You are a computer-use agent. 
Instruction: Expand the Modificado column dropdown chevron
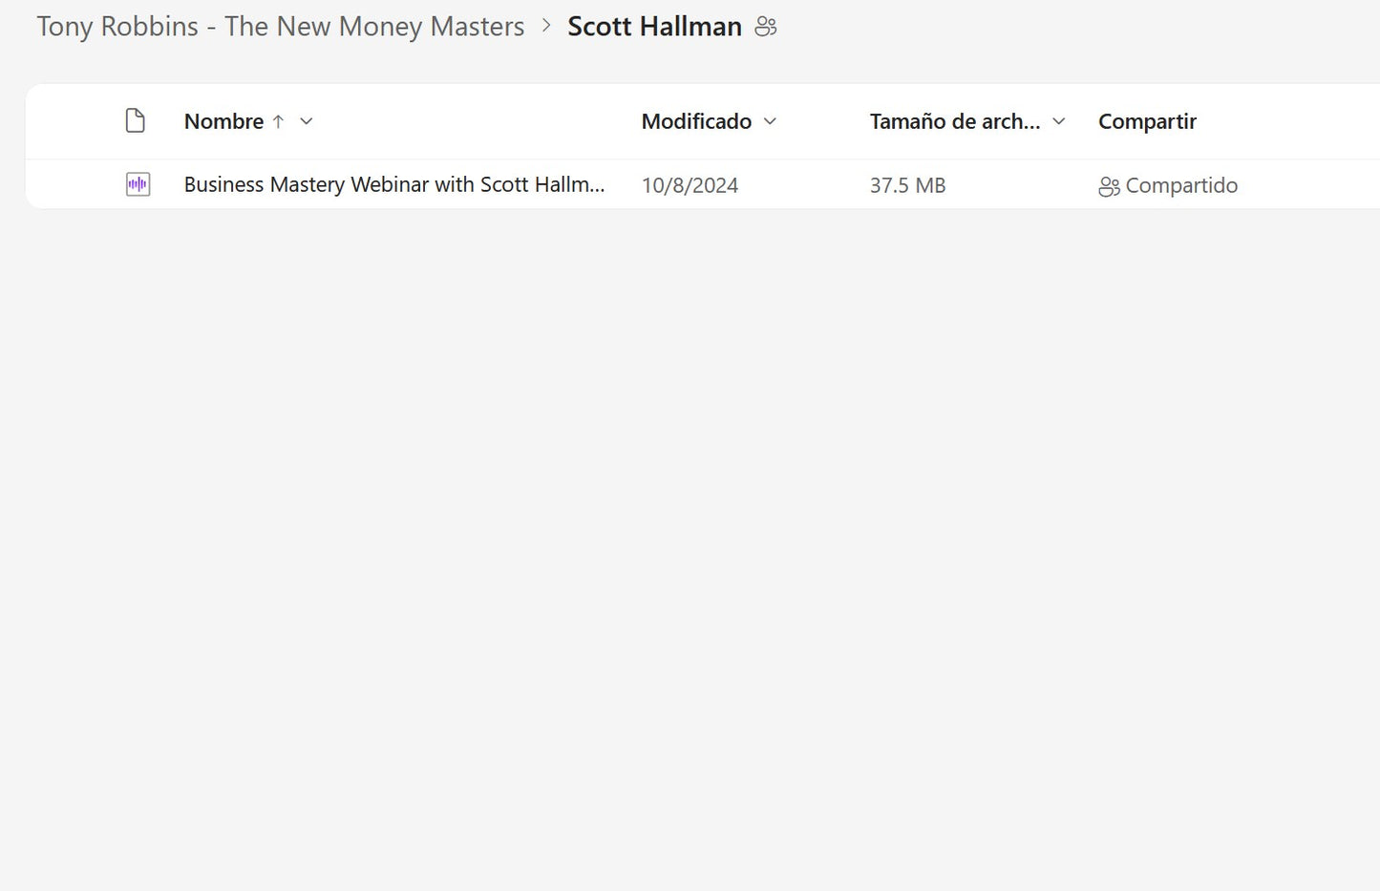pos(771,121)
